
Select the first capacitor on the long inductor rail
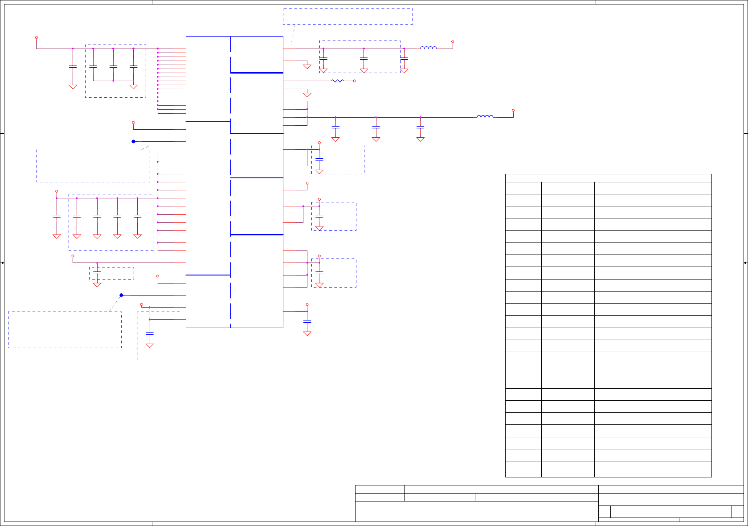335,127
